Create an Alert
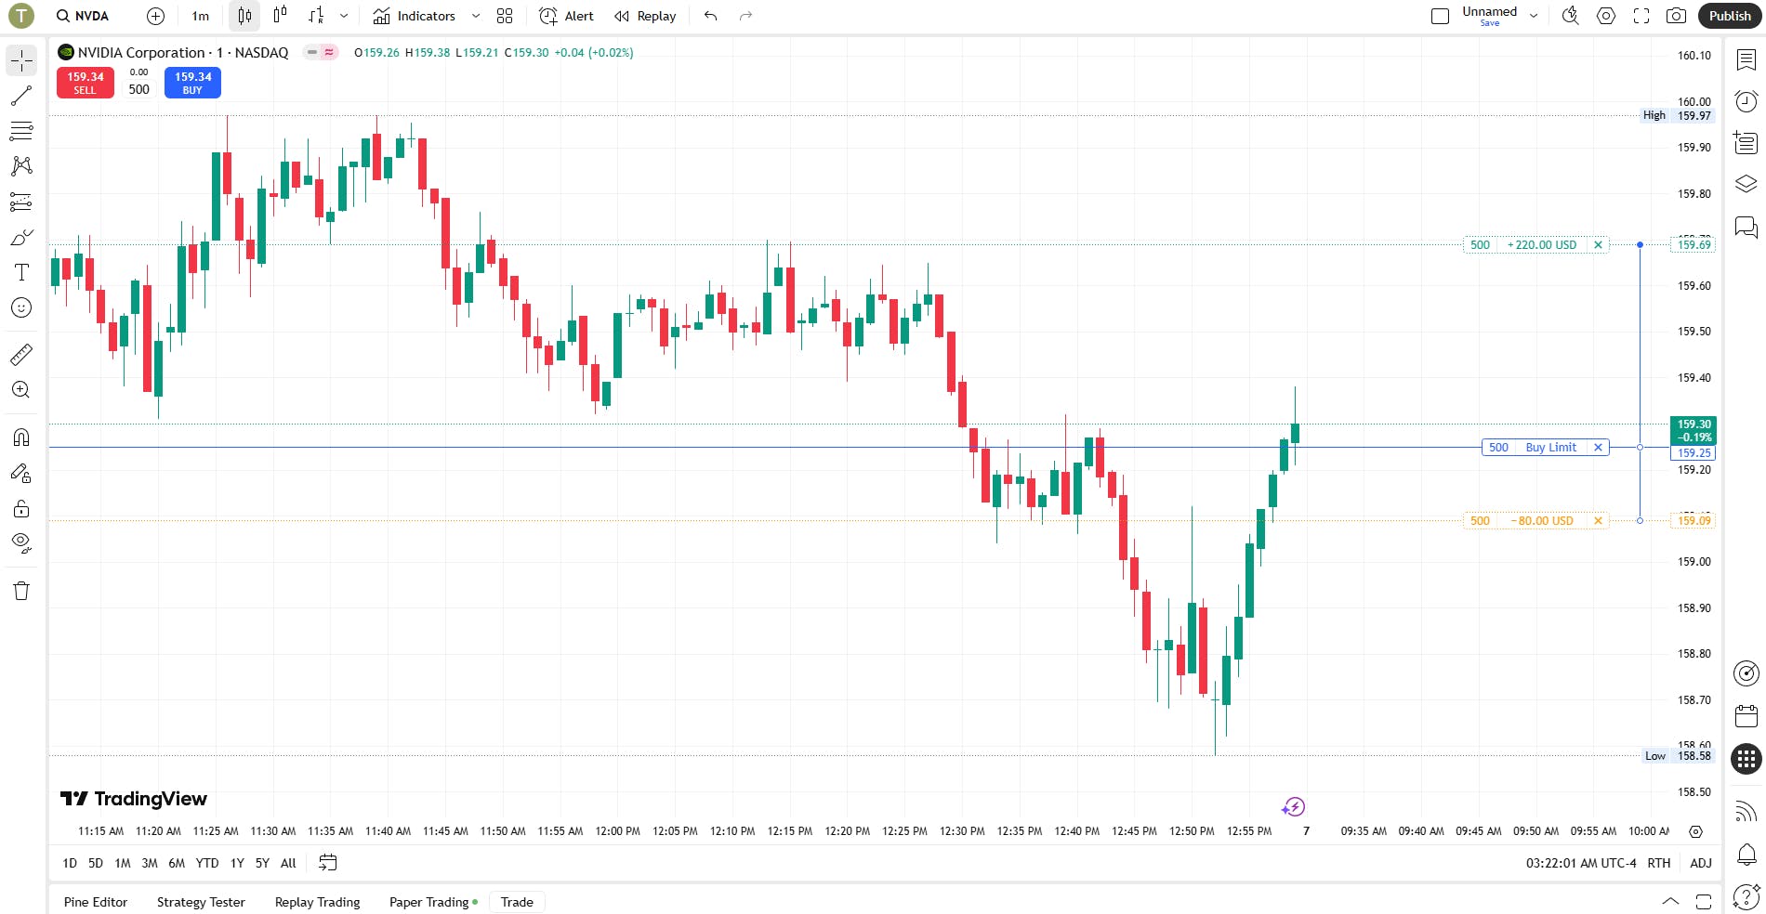1766x914 pixels. [x=566, y=16]
